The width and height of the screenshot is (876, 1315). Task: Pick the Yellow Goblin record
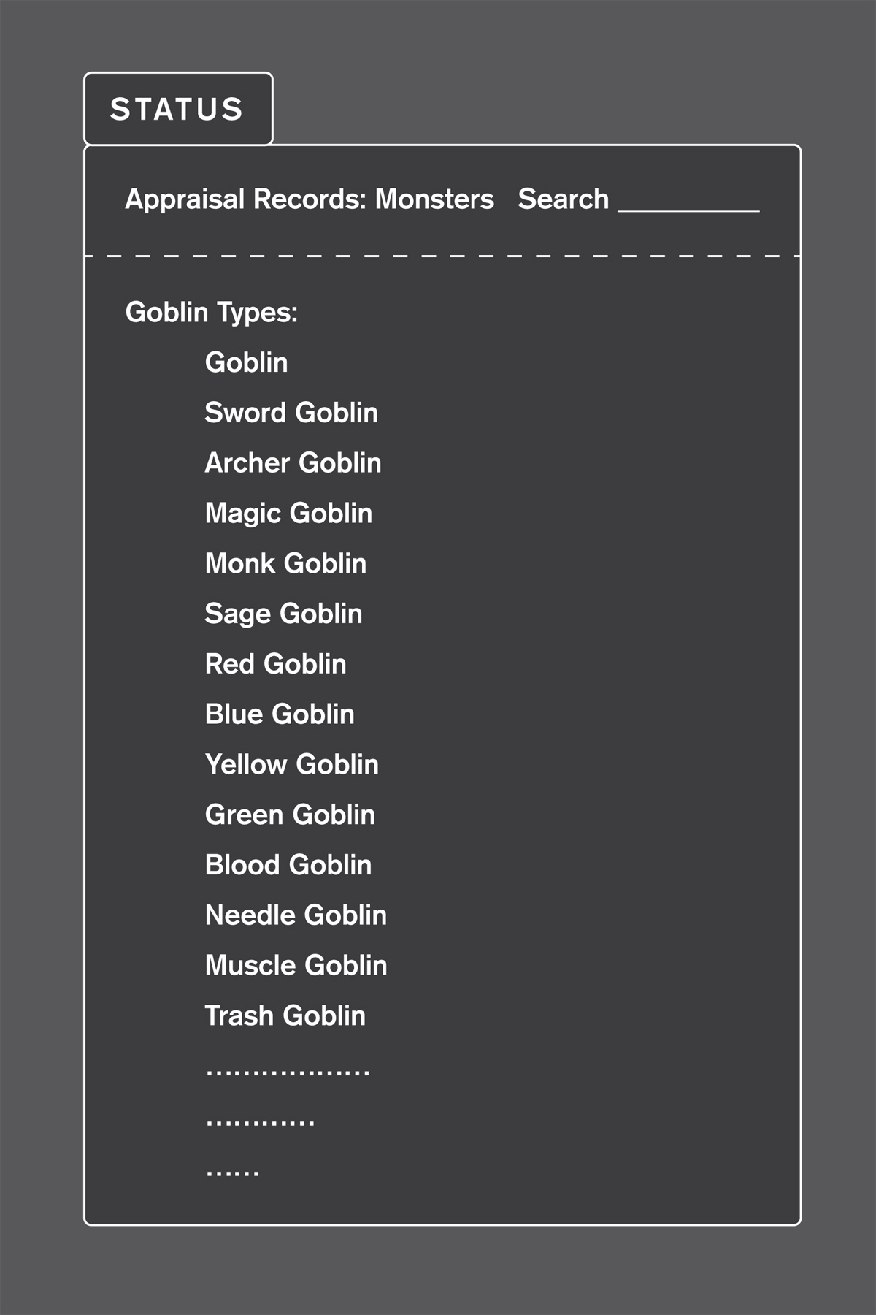[x=291, y=765]
